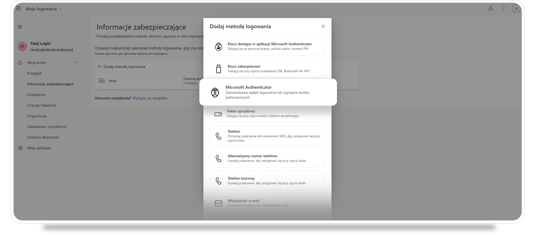Screen dimensions: 535x235
Task: Choose the Token sprzętowy option text
Action: (241, 111)
